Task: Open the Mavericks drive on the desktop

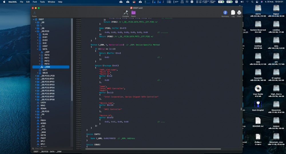Action: pyautogui.click(x=276, y=107)
